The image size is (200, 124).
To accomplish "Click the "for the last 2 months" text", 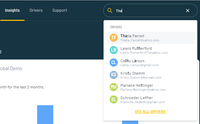I will [26, 87].
